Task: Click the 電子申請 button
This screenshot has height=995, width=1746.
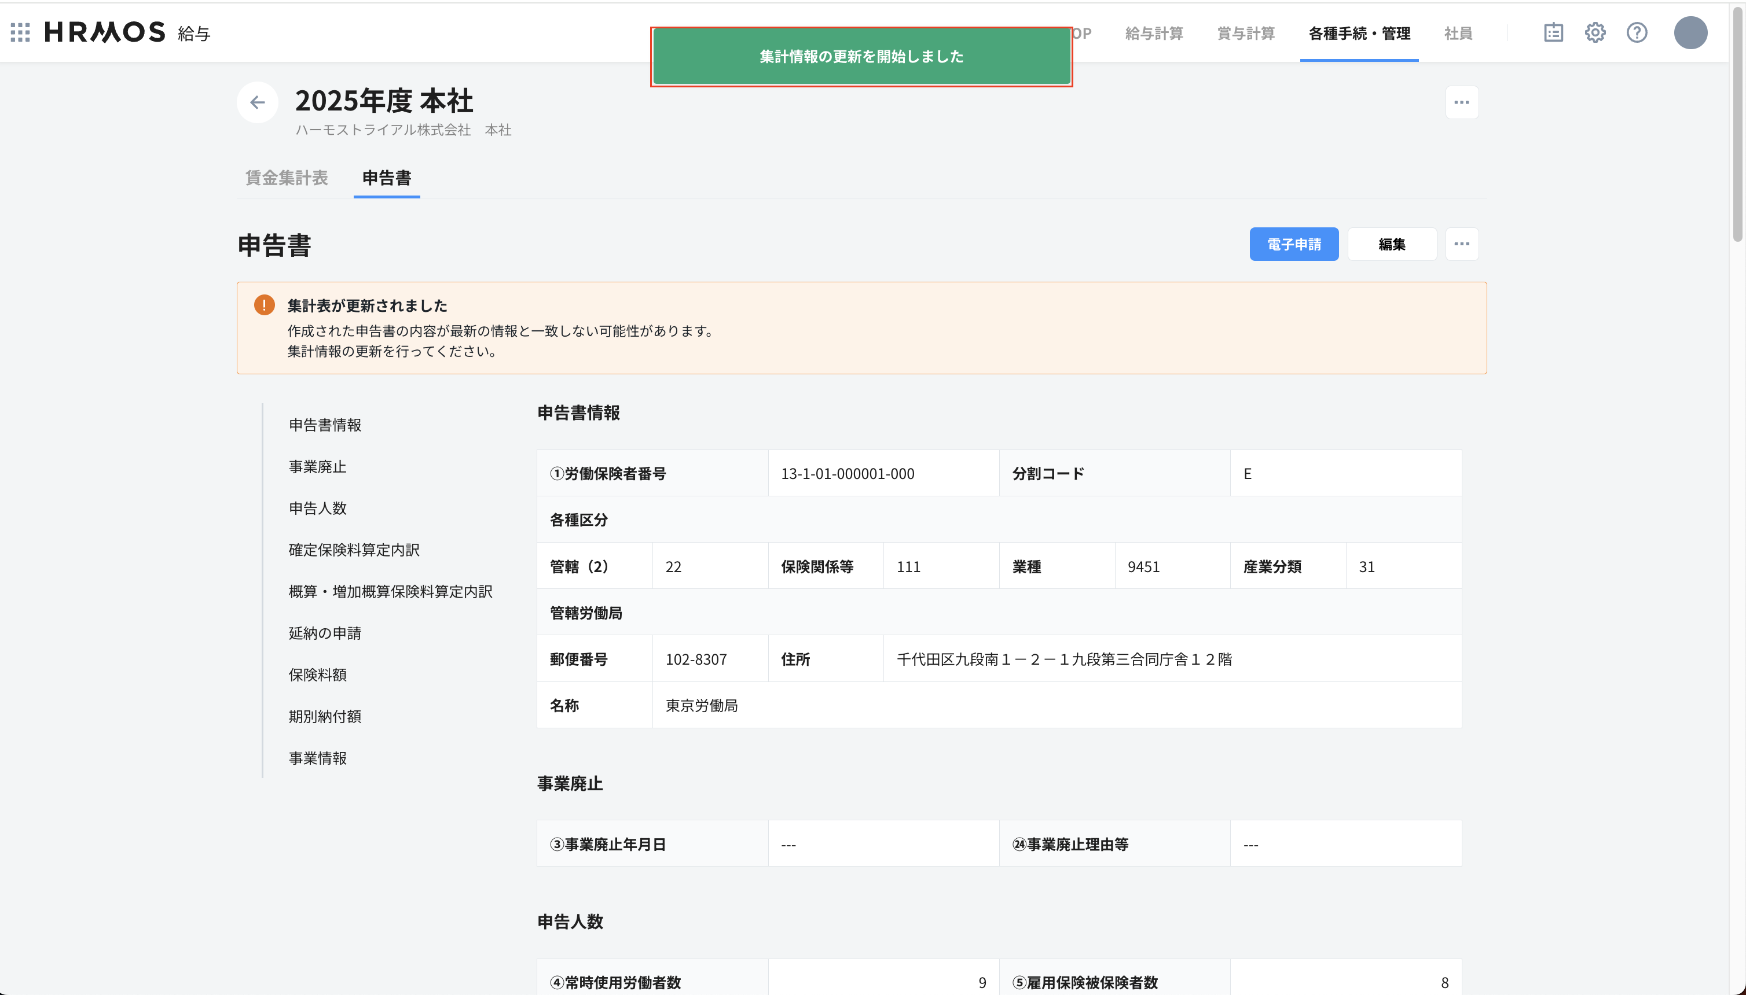Action: click(1293, 244)
